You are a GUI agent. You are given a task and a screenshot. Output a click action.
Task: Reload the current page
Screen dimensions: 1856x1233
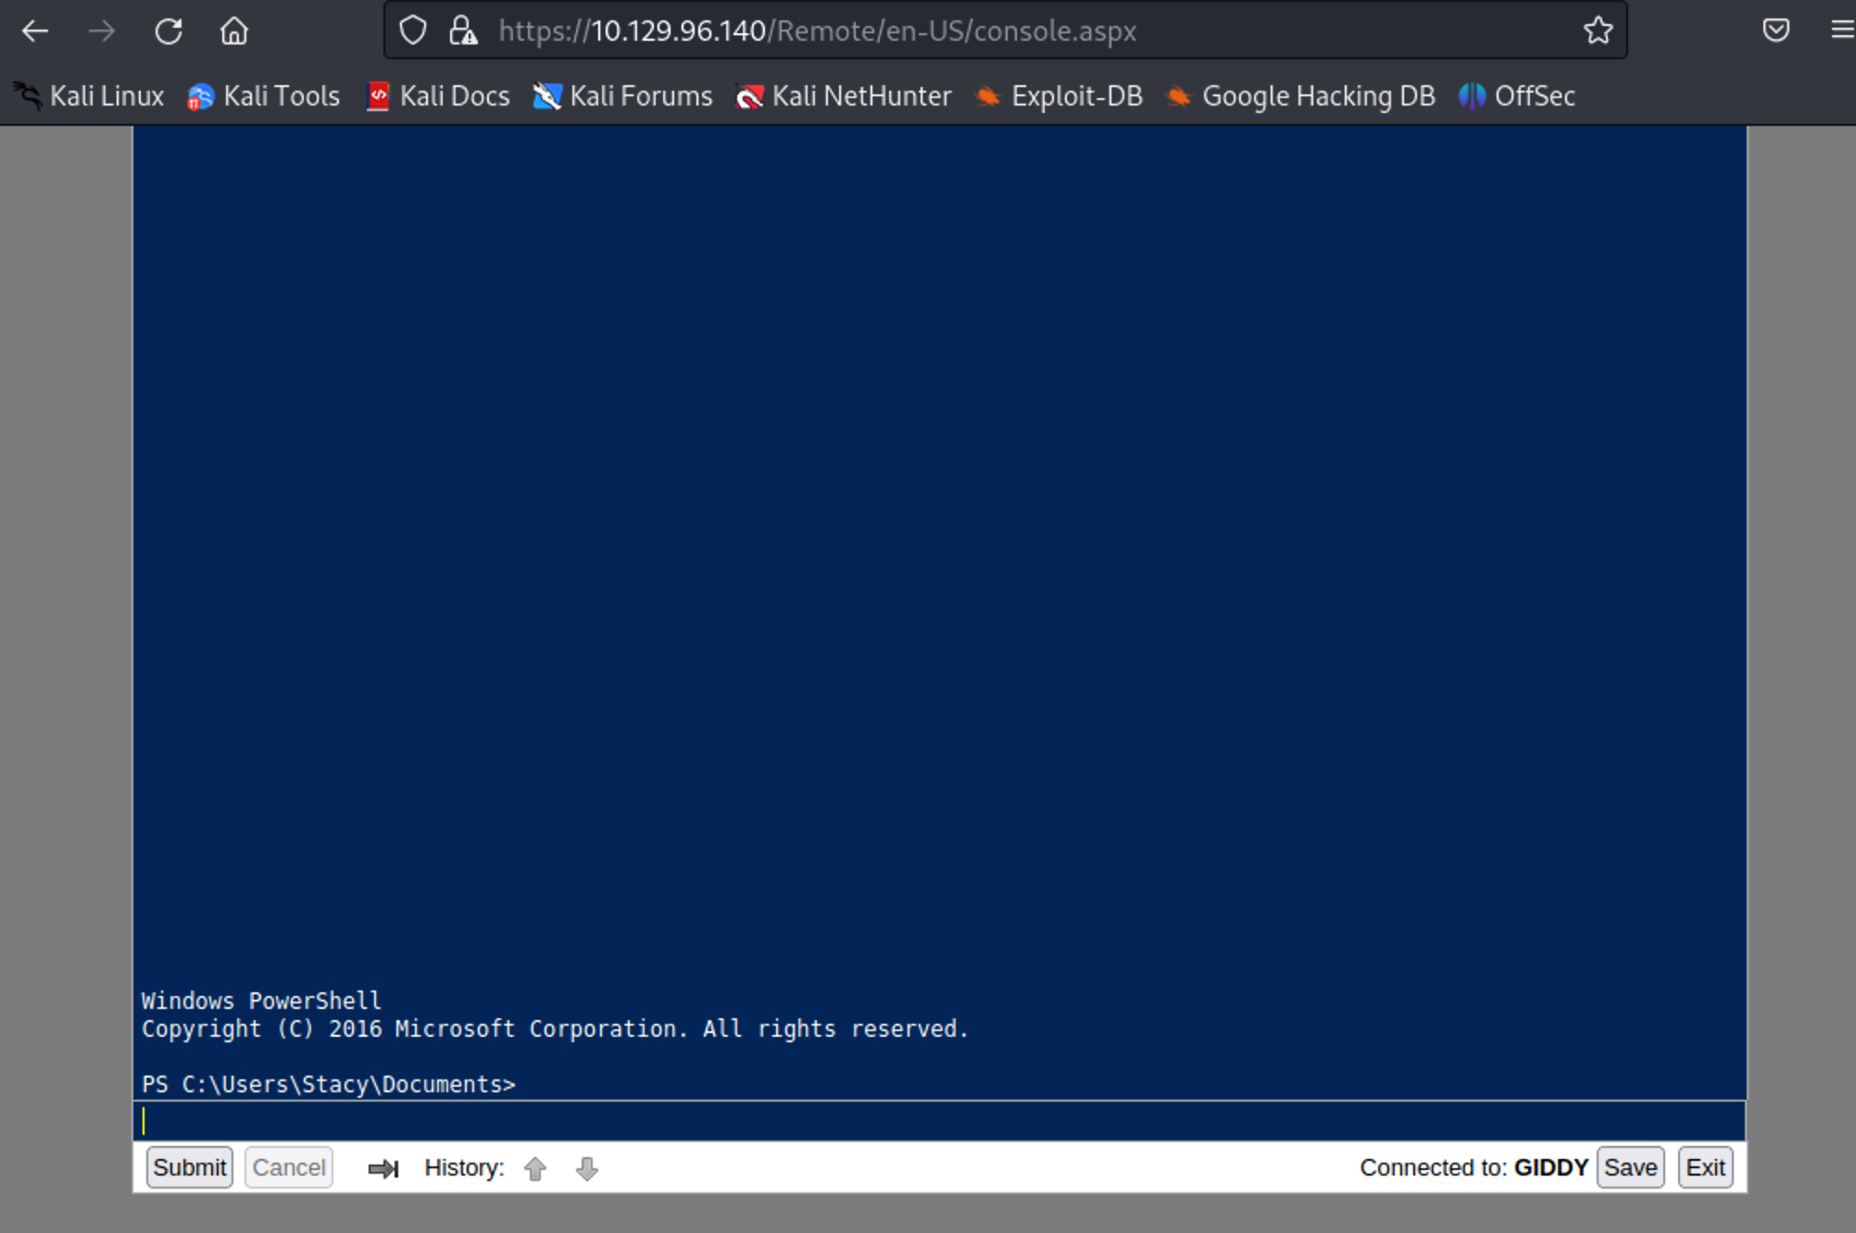(x=168, y=31)
